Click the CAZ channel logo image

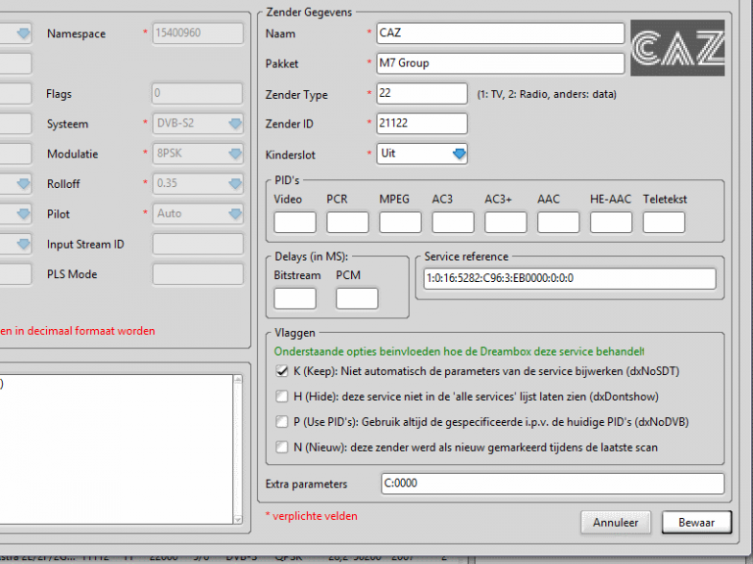coord(678,47)
